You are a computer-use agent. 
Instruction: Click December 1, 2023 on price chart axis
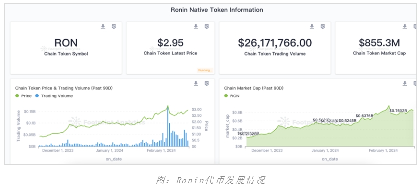[x=58, y=150]
